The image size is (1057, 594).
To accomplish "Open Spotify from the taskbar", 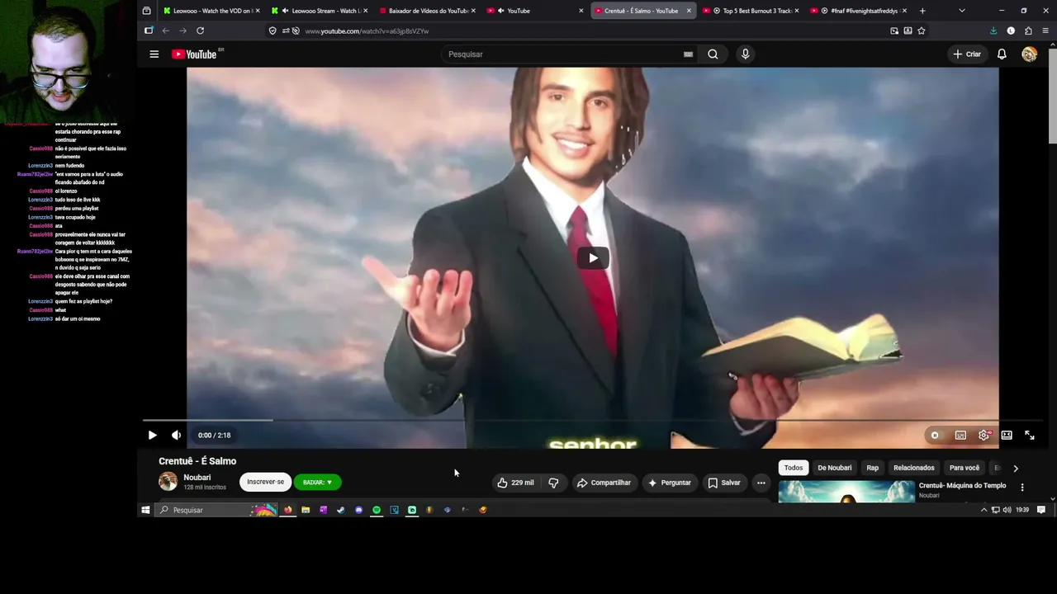I will (377, 510).
